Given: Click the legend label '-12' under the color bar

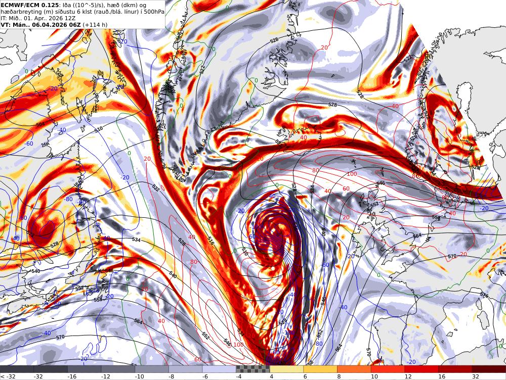Looking at the screenshot, I should (106, 376).
